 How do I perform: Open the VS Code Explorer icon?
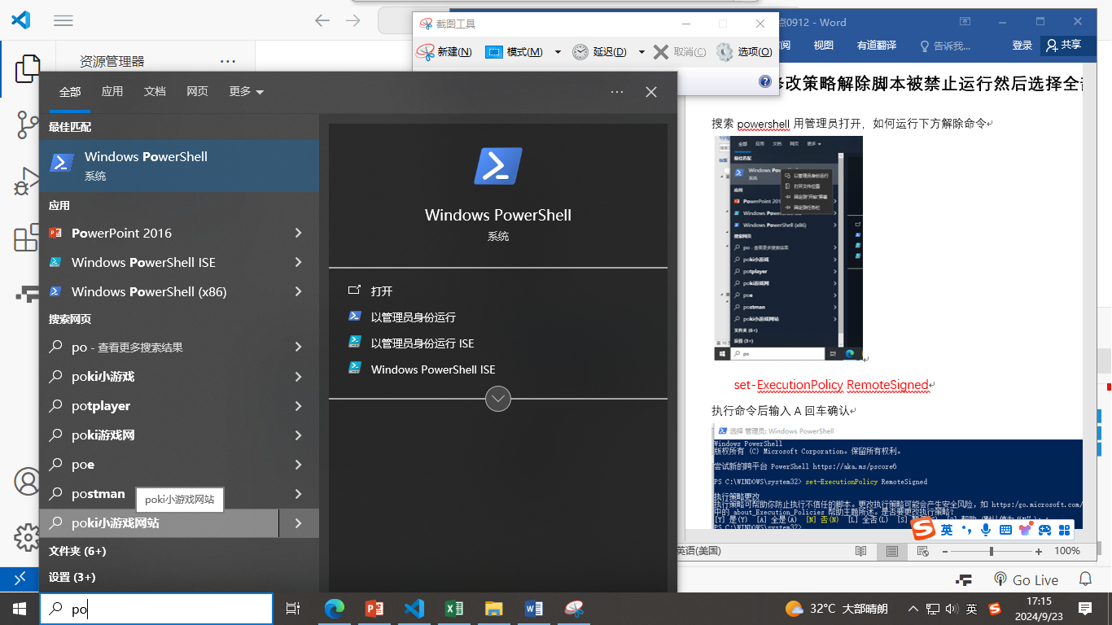click(x=28, y=69)
